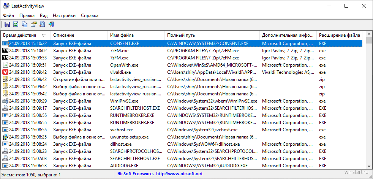The image size is (373, 179).
Task: Open the Справка menu
Action: click(90, 16)
